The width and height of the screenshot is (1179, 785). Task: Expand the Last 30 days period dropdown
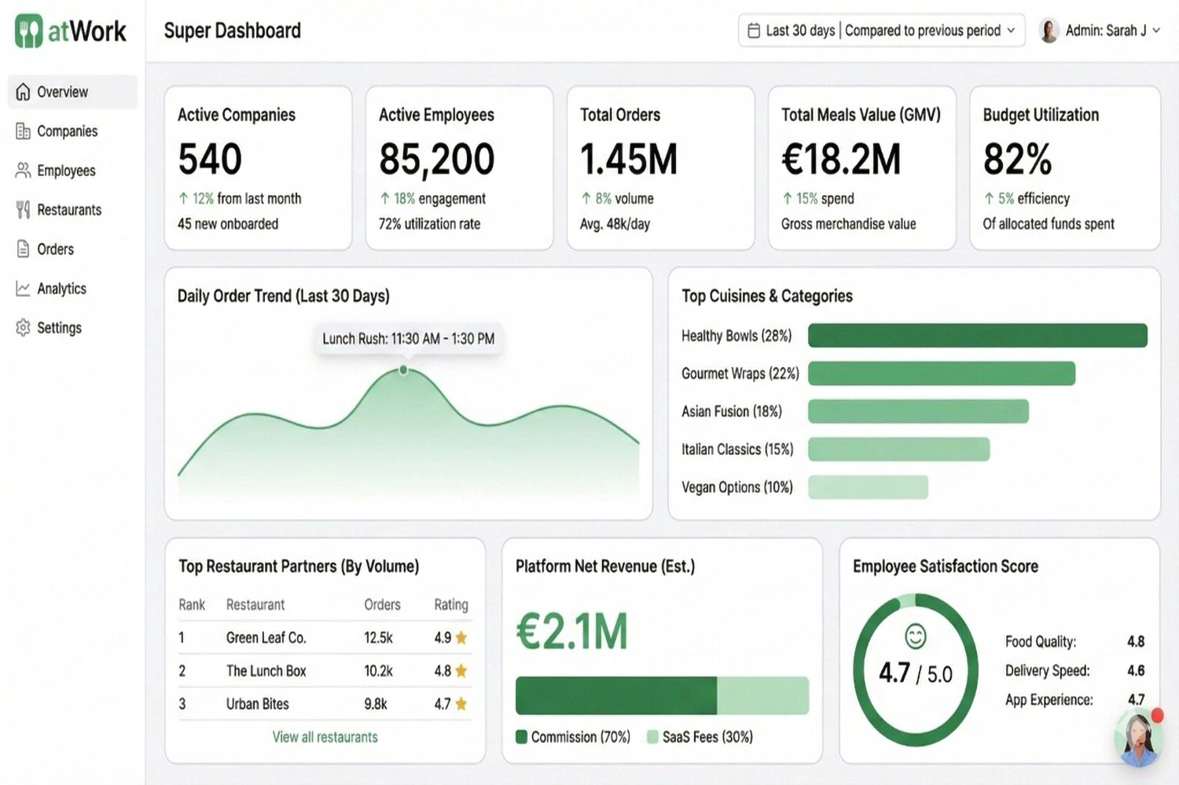(1010, 31)
